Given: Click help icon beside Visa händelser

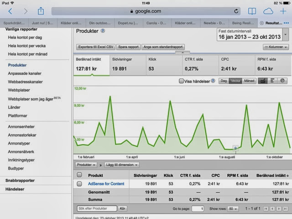Looking at the screenshot, I should [213, 81].
